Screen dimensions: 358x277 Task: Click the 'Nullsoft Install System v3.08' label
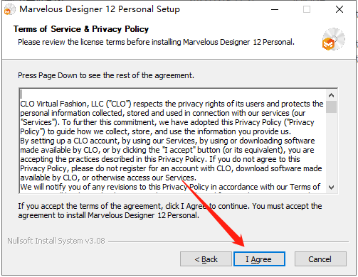[x=56, y=241]
